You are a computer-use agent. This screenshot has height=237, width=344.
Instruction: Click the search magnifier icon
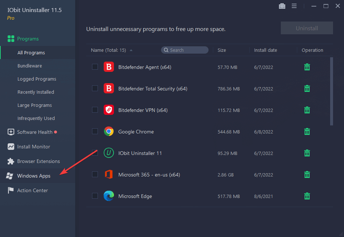[166, 50]
